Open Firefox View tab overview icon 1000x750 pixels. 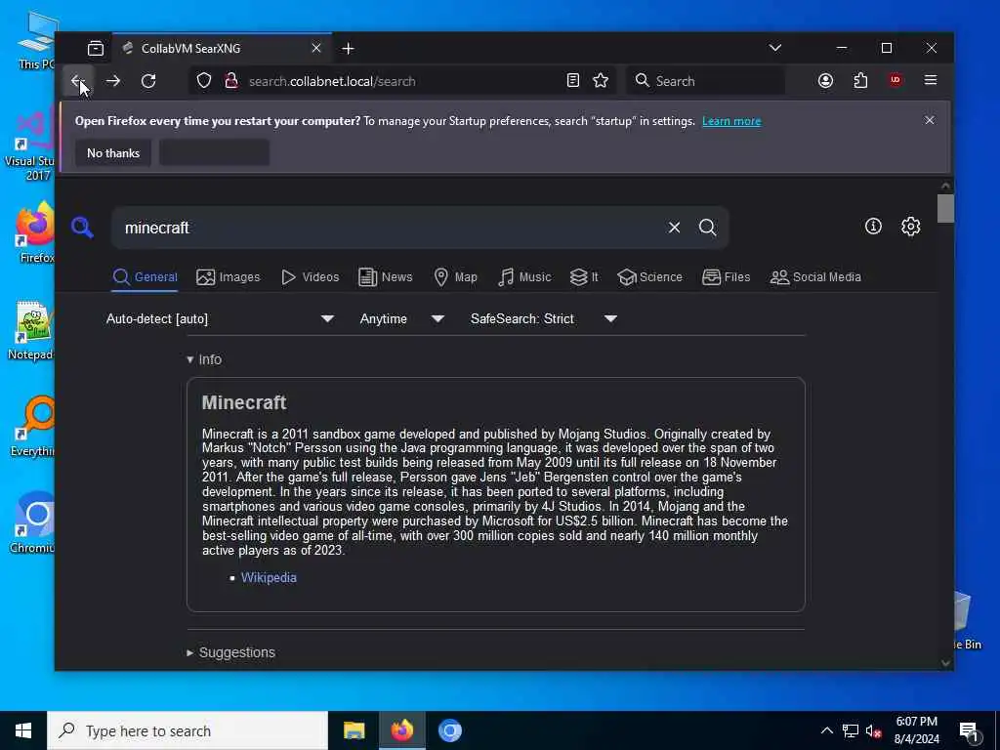click(96, 49)
